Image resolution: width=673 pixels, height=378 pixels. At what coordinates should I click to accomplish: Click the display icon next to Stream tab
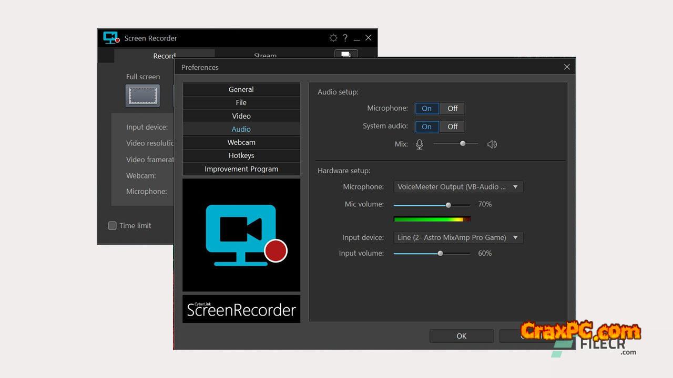click(x=346, y=55)
